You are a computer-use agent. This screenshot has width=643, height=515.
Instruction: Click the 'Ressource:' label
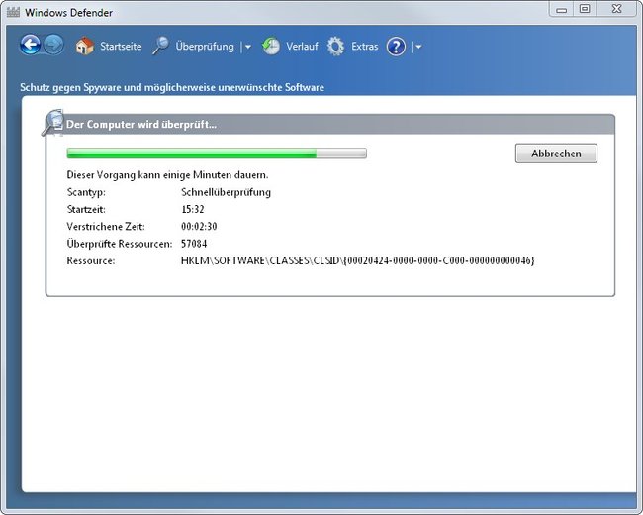click(91, 260)
